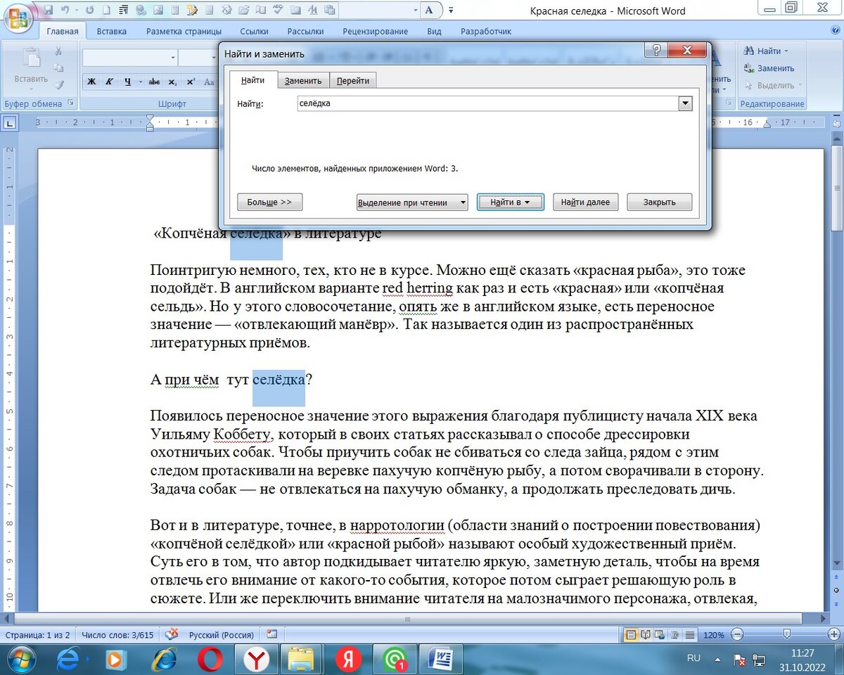Click the Закрыть button in the dialog
This screenshot has height=675, width=844.
click(660, 202)
